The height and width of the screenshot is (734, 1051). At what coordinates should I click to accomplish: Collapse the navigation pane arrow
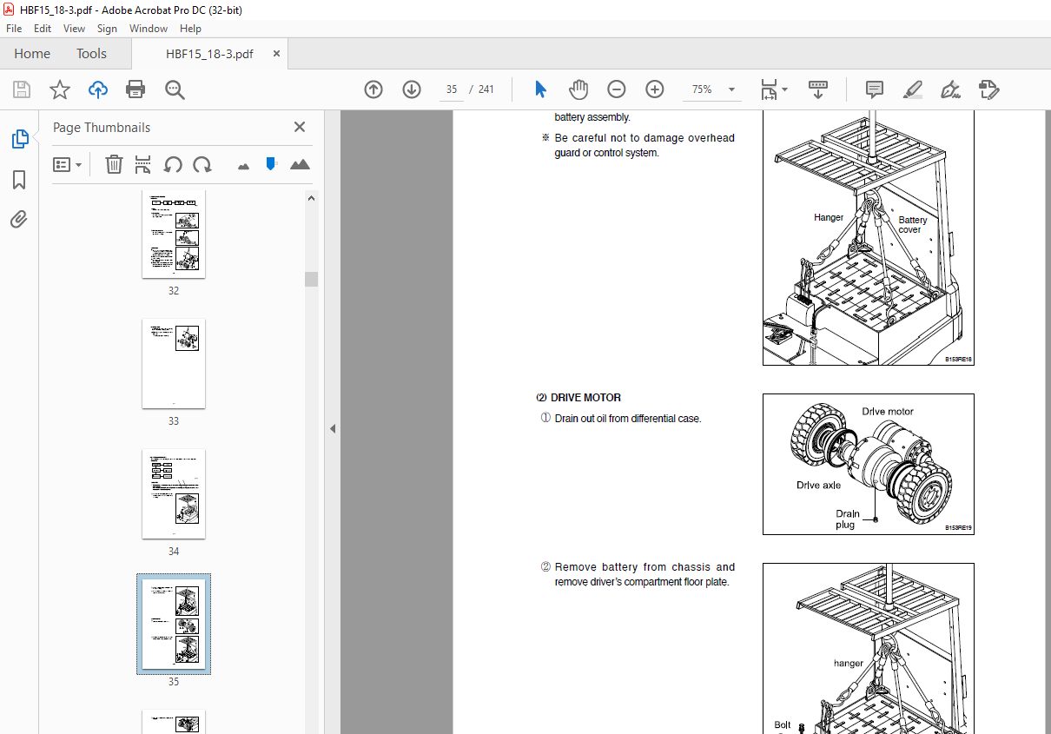[333, 428]
